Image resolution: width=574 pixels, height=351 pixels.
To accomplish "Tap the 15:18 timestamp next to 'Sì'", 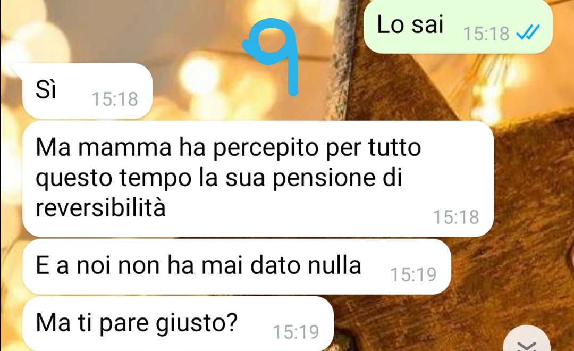I will point(115,99).
